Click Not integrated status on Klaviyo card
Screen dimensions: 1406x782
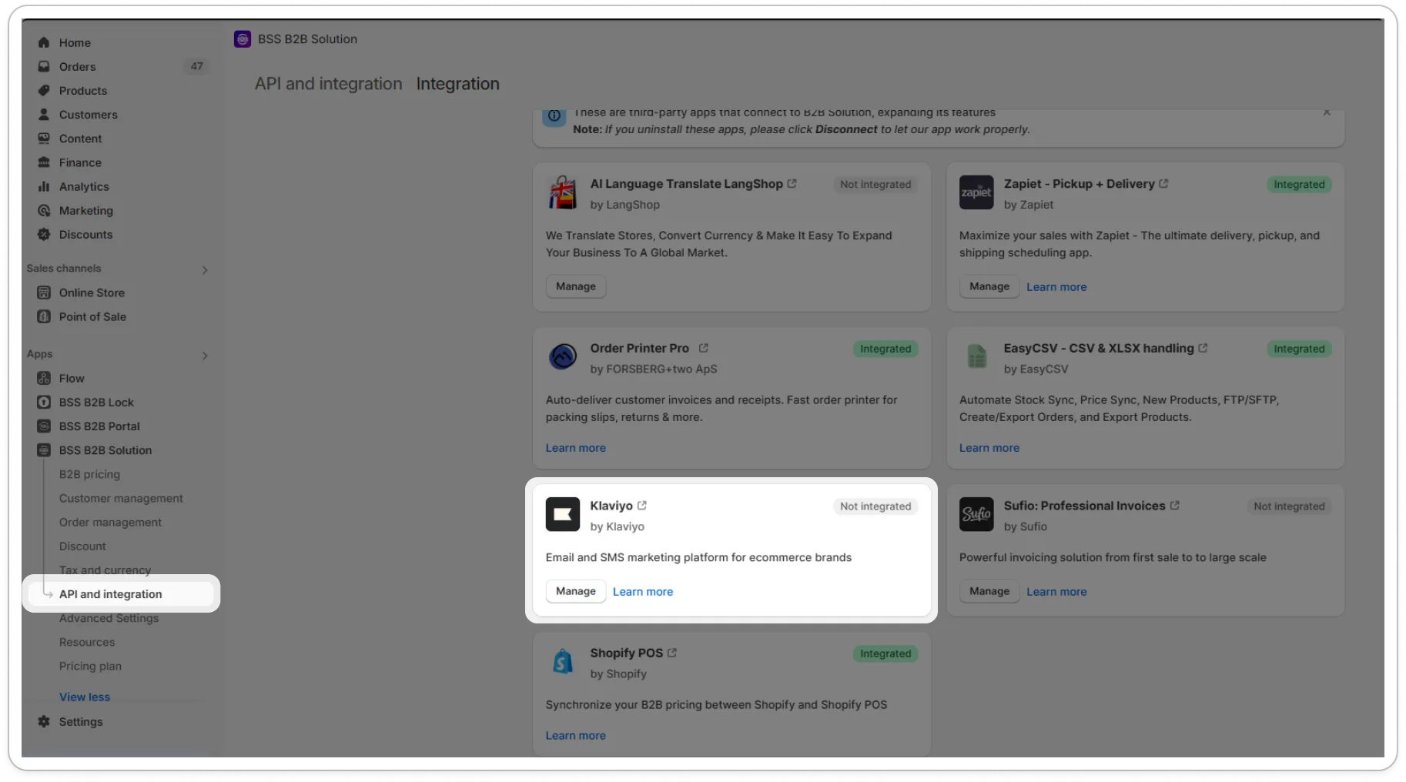coord(875,506)
